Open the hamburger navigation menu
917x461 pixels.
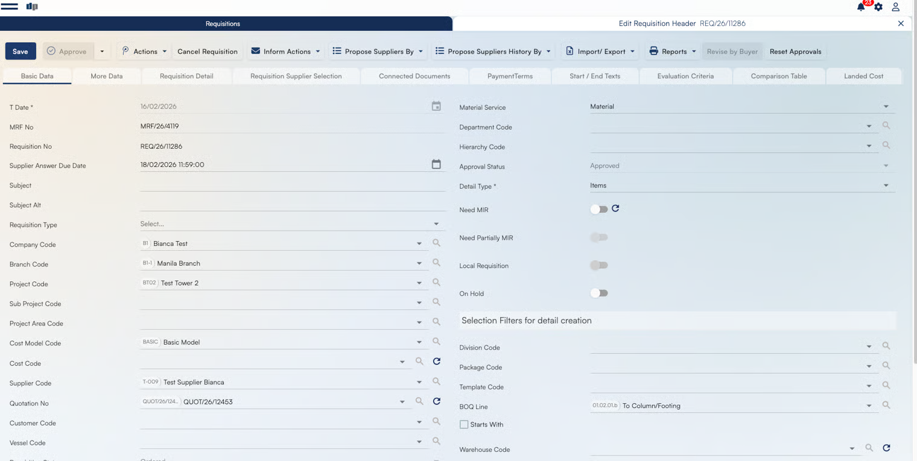(x=10, y=7)
